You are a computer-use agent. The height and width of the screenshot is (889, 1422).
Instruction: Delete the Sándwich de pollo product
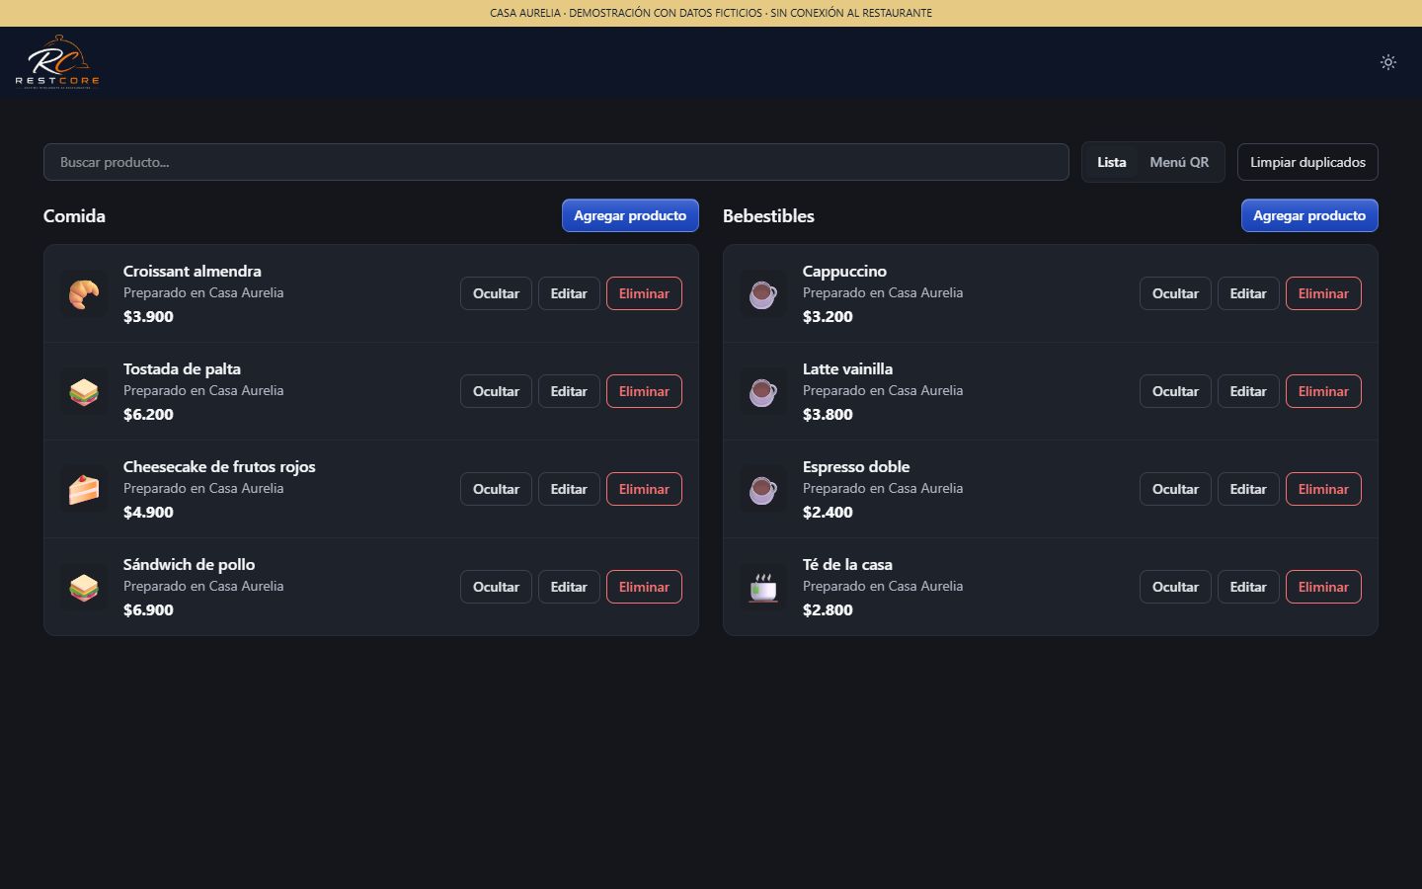[644, 587]
